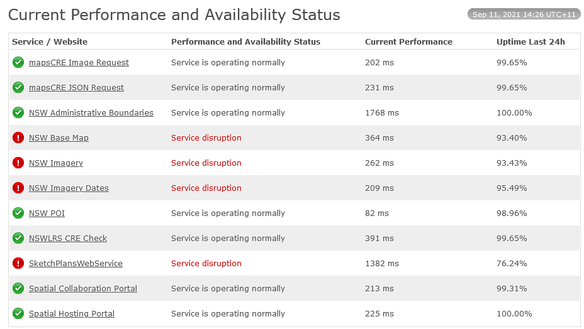Select Service disruption text for NSW Imagery

pyautogui.click(x=206, y=163)
